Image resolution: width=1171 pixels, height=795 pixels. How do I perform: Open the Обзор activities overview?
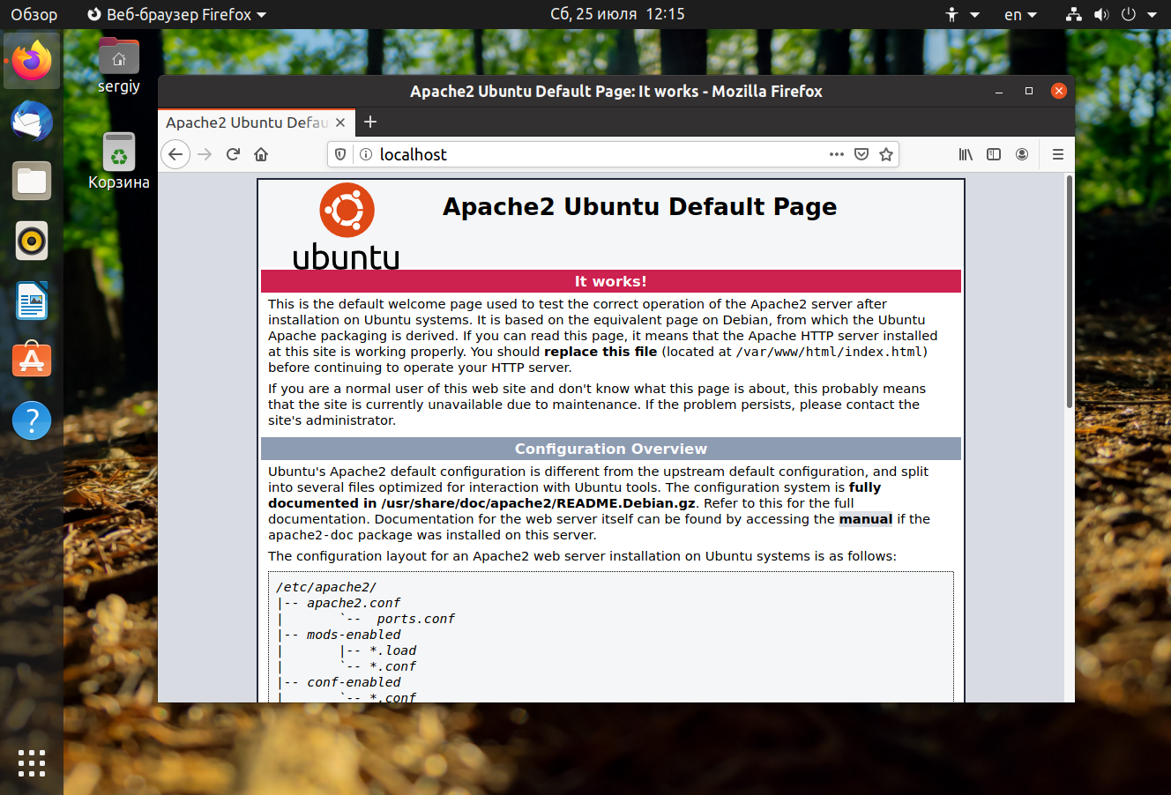click(34, 14)
